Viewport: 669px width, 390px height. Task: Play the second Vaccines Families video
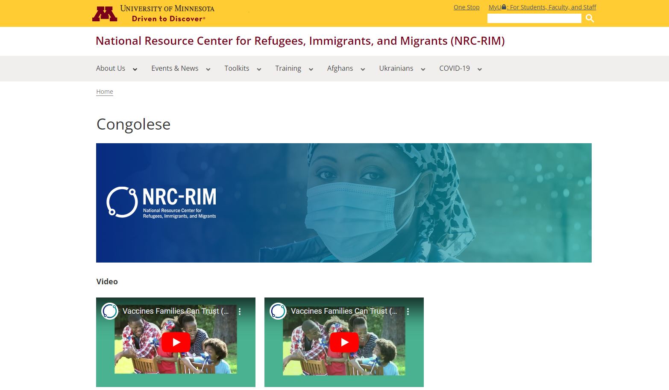click(344, 342)
